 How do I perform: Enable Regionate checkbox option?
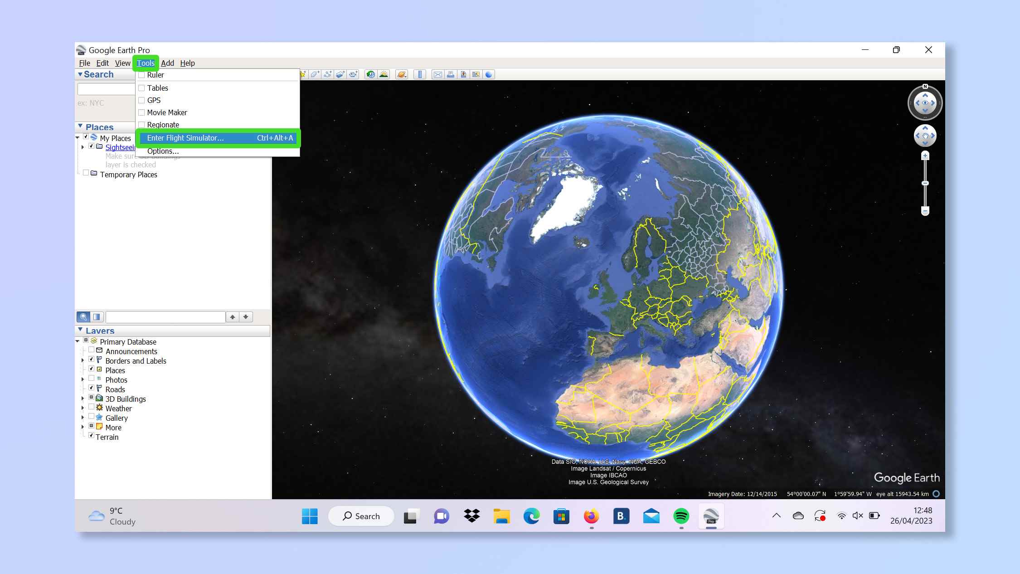[x=141, y=125]
